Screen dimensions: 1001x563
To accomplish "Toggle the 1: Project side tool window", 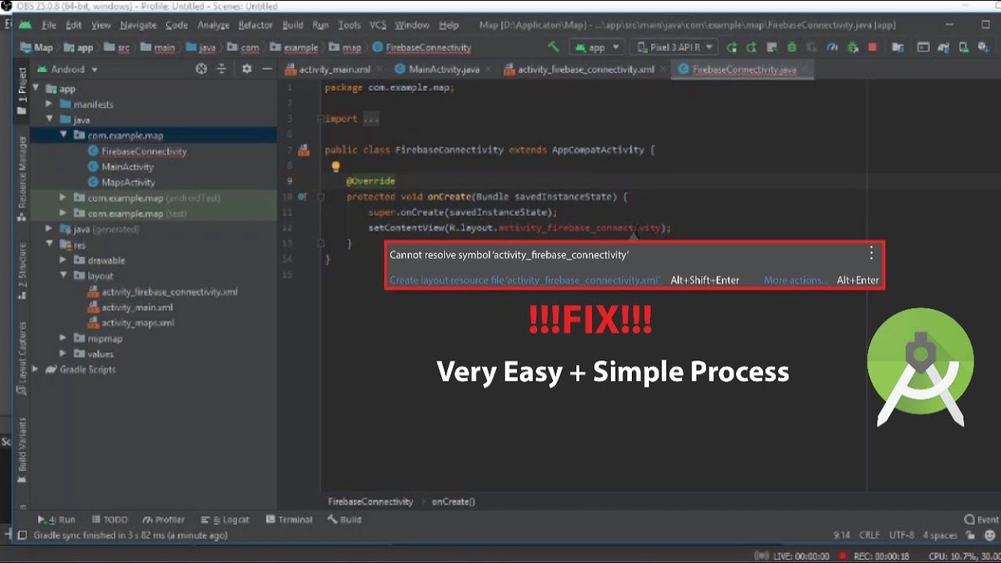I will [x=22, y=91].
